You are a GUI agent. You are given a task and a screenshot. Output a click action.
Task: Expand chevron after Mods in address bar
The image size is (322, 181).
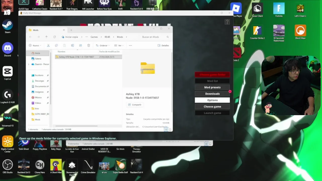point(126,37)
